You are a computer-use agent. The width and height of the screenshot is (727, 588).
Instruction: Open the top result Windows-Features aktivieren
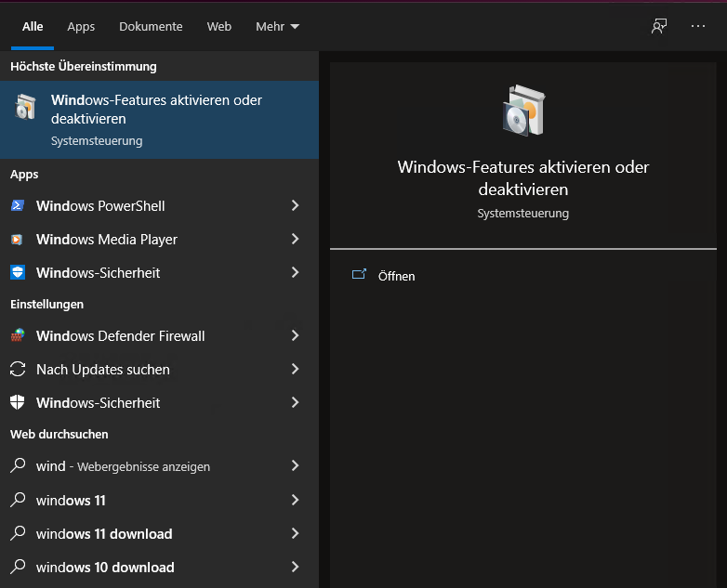156,120
